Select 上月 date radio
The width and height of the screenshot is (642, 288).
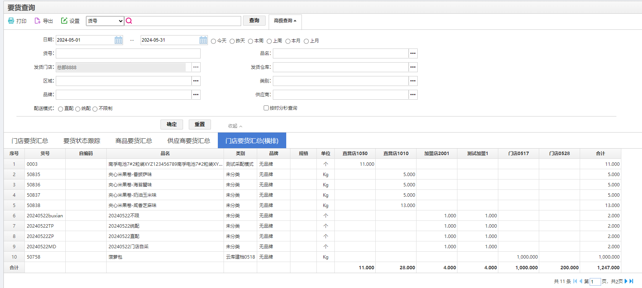[306, 41]
